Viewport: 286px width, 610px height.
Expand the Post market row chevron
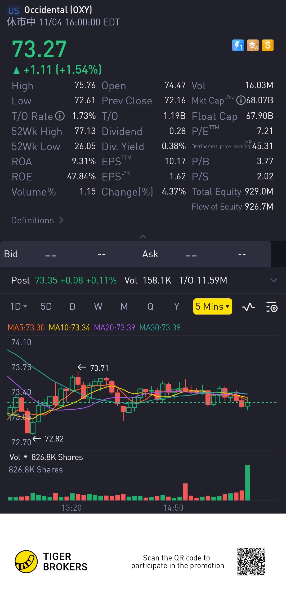274,280
